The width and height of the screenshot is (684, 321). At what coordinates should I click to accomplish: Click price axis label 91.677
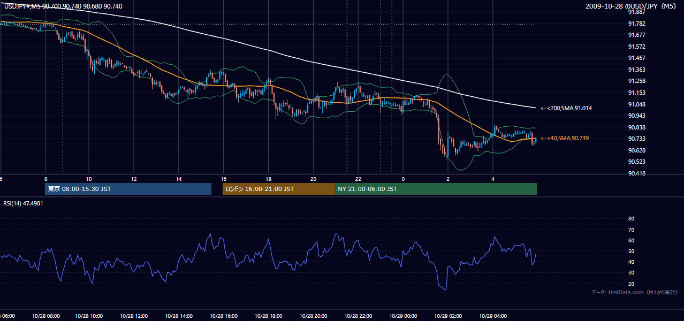636,35
